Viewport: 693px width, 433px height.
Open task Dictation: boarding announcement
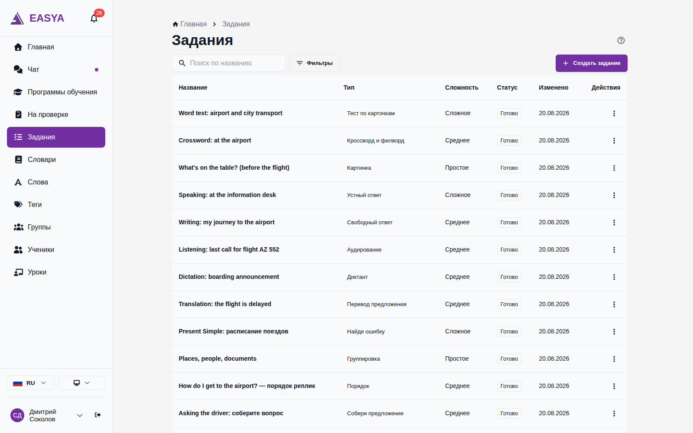[229, 277]
